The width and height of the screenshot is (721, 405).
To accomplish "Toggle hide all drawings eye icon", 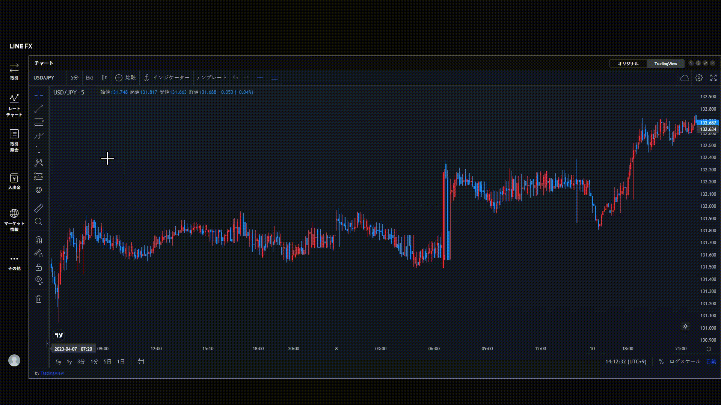I will [x=39, y=280].
